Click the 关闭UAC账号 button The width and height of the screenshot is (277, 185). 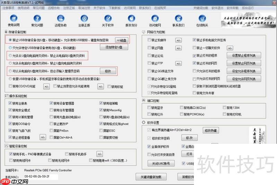[x=161, y=164]
